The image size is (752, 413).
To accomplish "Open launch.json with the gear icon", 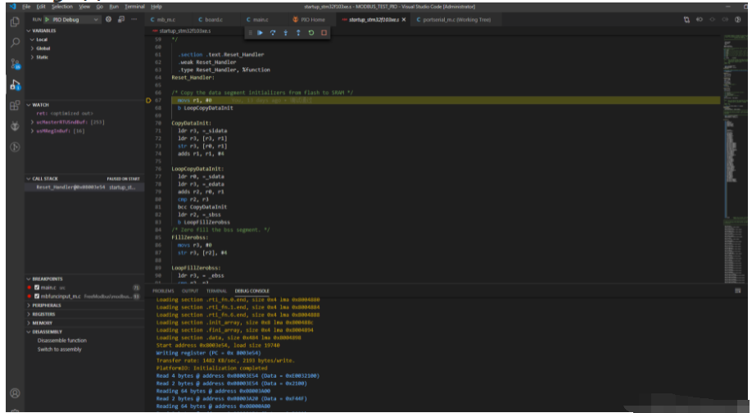I will tap(108, 20).
